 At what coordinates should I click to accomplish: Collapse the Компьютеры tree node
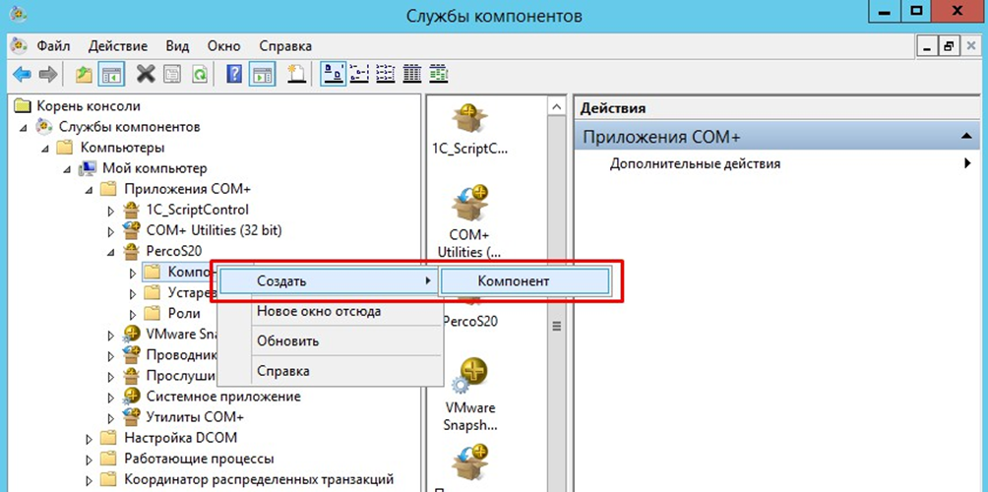45,148
